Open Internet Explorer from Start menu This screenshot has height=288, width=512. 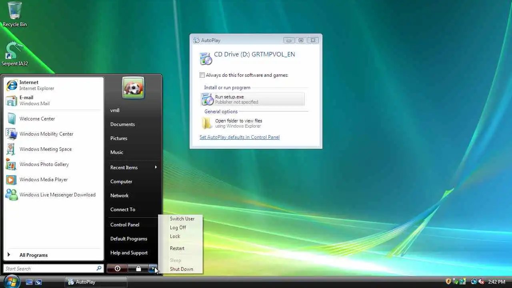pos(54,85)
